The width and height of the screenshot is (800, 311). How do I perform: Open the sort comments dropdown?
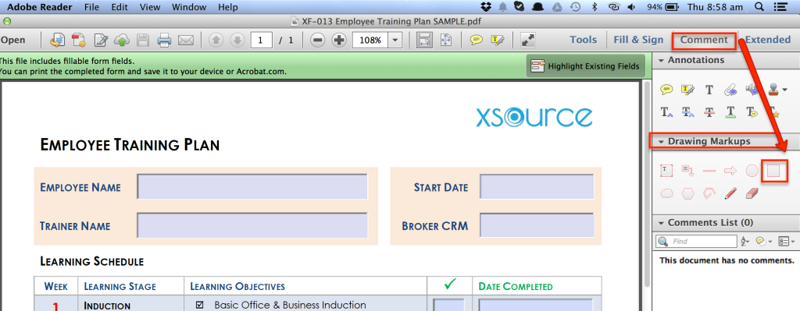[x=745, y=242]
